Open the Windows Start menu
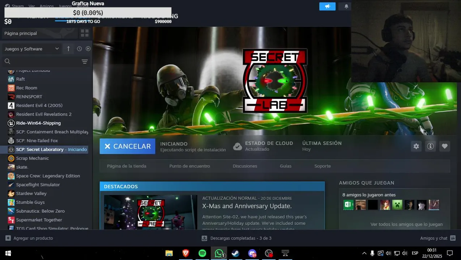 [8, 253]
